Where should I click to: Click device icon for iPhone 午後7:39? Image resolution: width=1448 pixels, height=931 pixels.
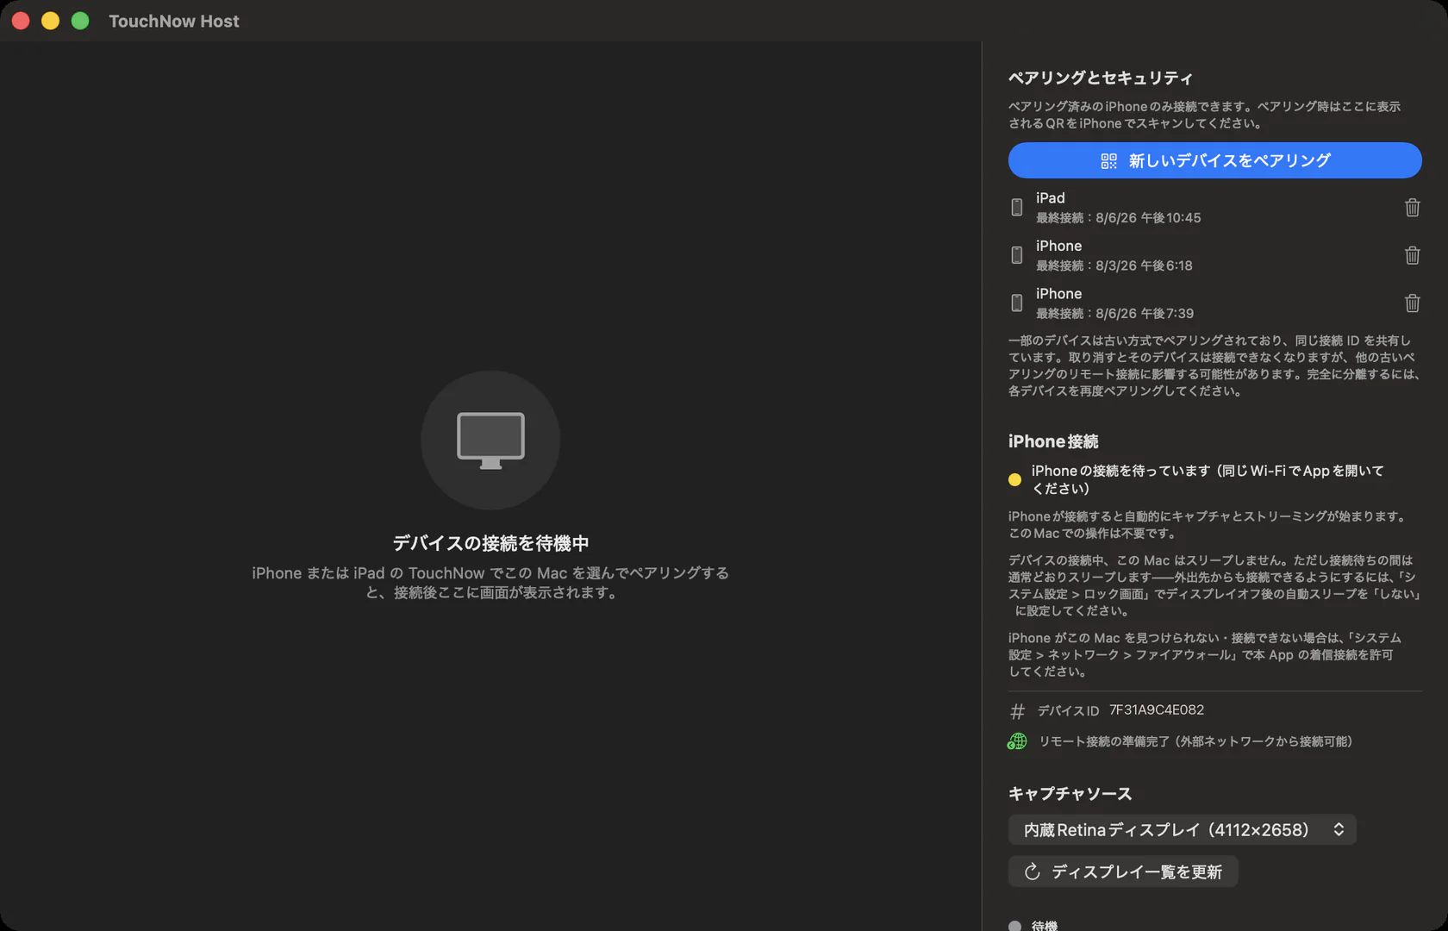coord(1017,303)
